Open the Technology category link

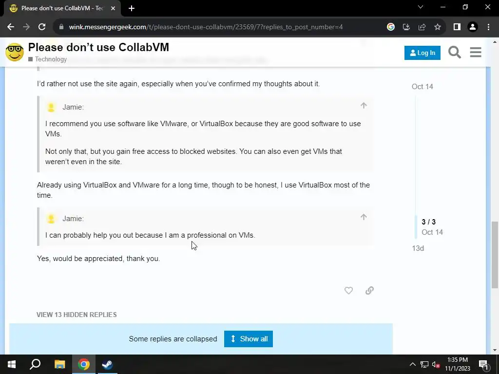48,59
